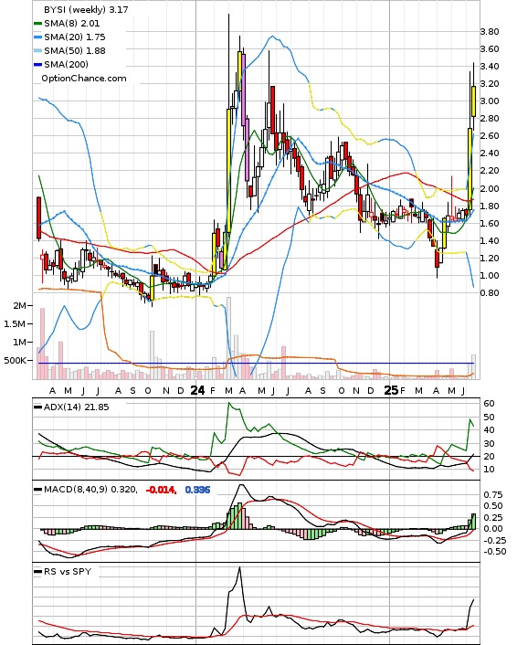Viewport: 517px width, 645px height.
Task: Click the bold 25 year marker
Action: (x=391, y=390)
